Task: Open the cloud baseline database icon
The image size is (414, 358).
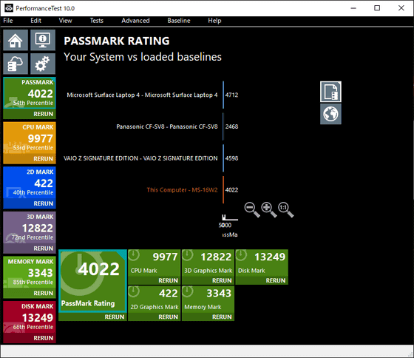Action: tap(16, 64)
